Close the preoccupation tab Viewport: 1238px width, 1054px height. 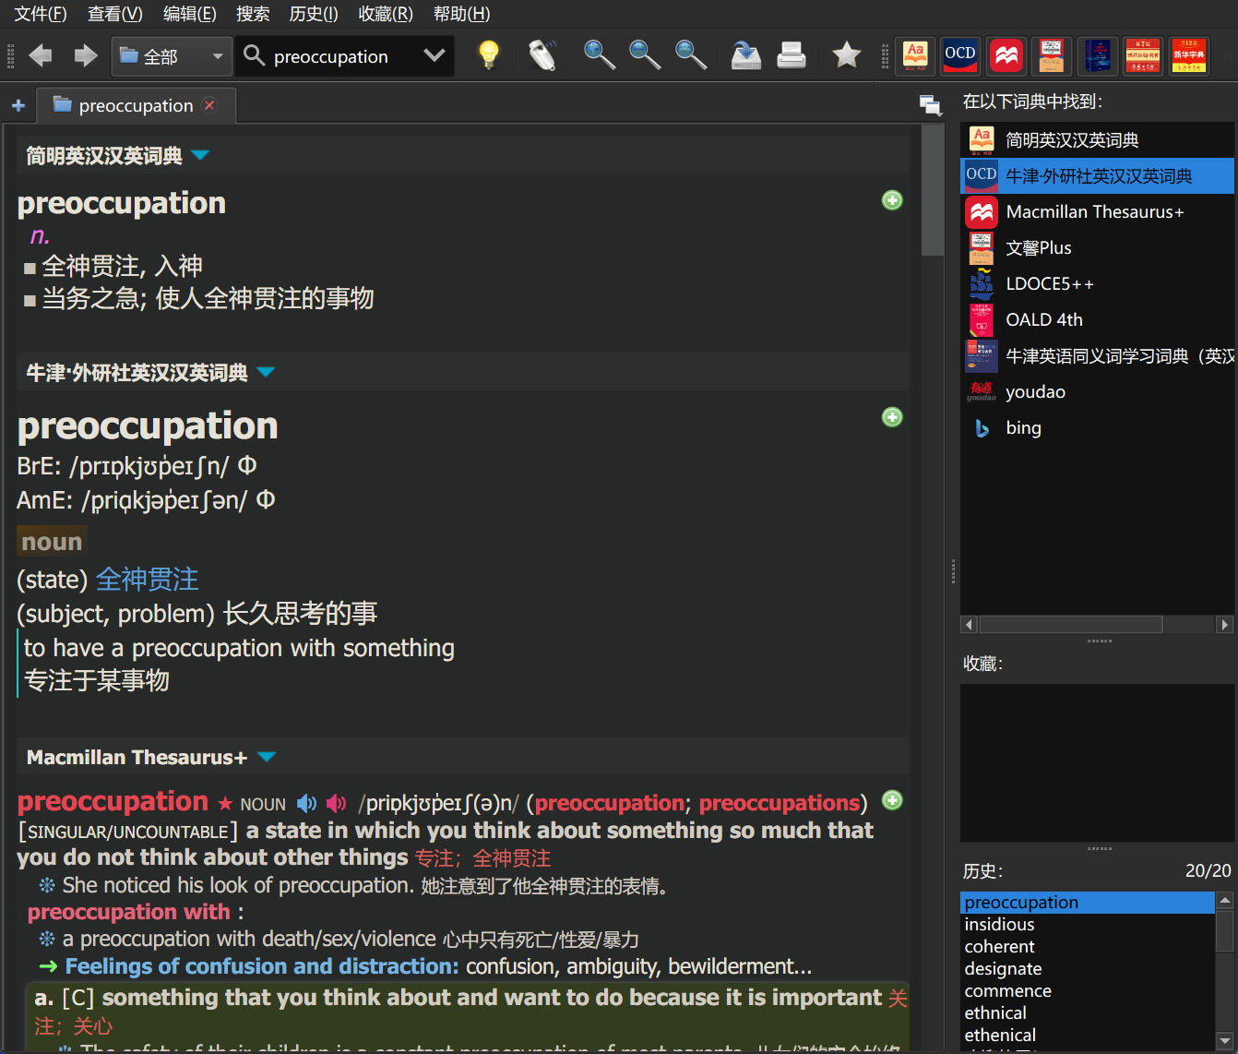(x=210, y=105)
